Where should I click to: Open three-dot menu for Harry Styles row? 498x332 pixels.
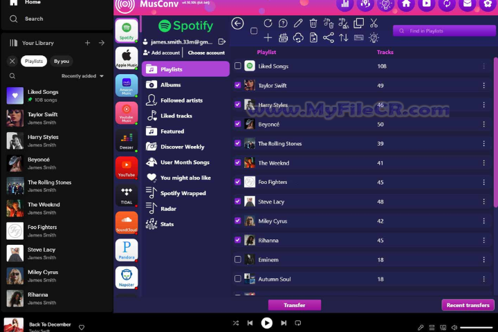[483, 105]
